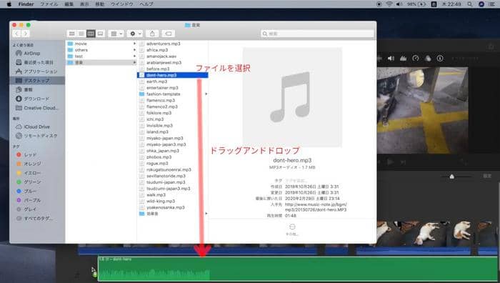Select the green dont-hero audio clip
Image resolution: width=500 pixels, height=283 pixels.
pos(298,269)
